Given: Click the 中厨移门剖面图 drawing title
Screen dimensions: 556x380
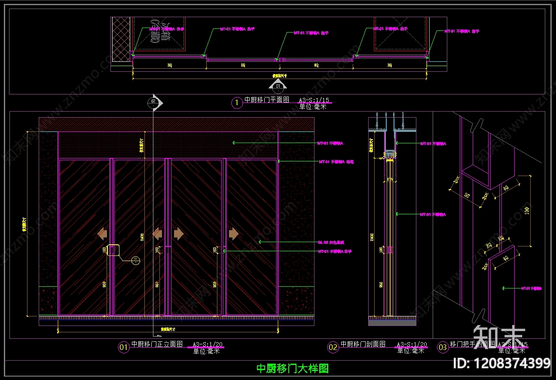Looking at the screenshot, I should 363,344.
